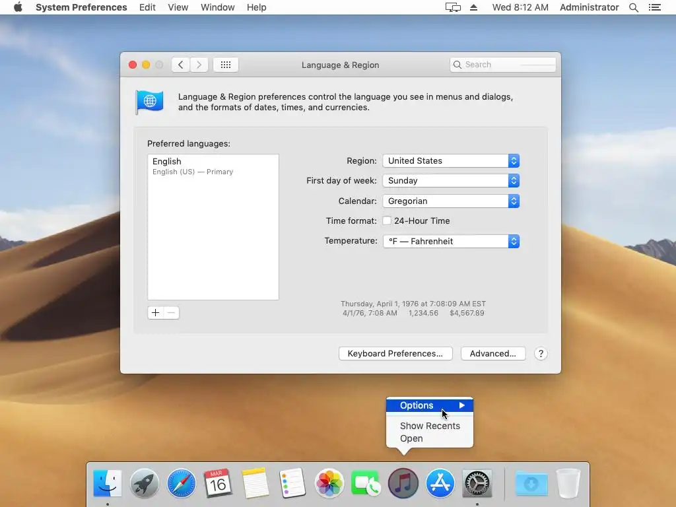Click Keyboard Preferences button

pyautogui.click(x=395, y=354)
